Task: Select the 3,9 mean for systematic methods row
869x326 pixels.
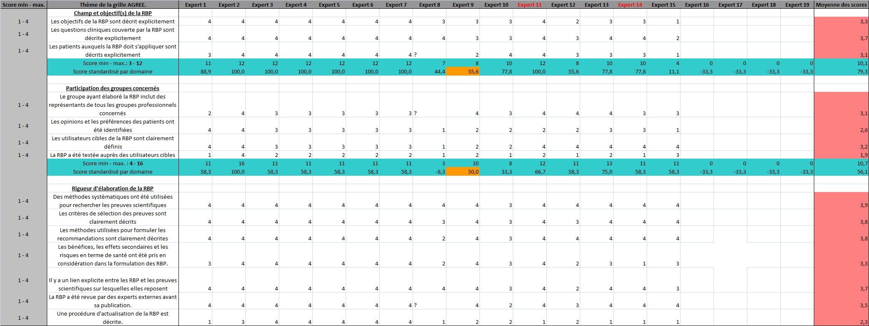Action: [x=841, y=201]
